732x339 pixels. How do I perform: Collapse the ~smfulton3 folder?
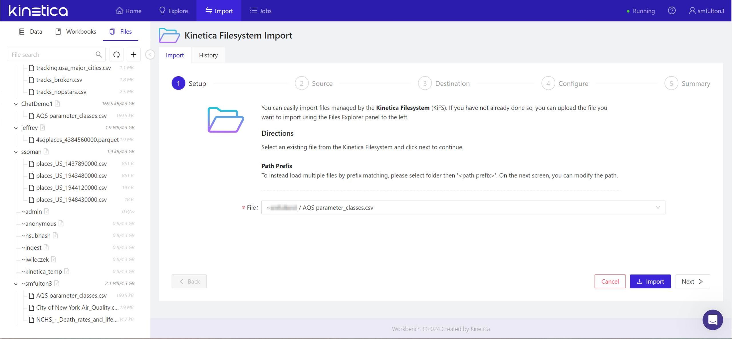16,284
